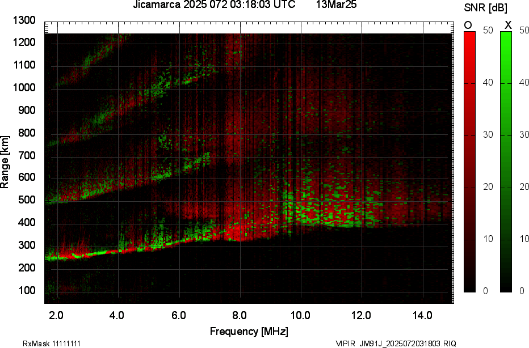The width and height of the screenshot is (529, 348).
Task: Click the 20 dB tick on the O scale
Action: pos(488,187)
